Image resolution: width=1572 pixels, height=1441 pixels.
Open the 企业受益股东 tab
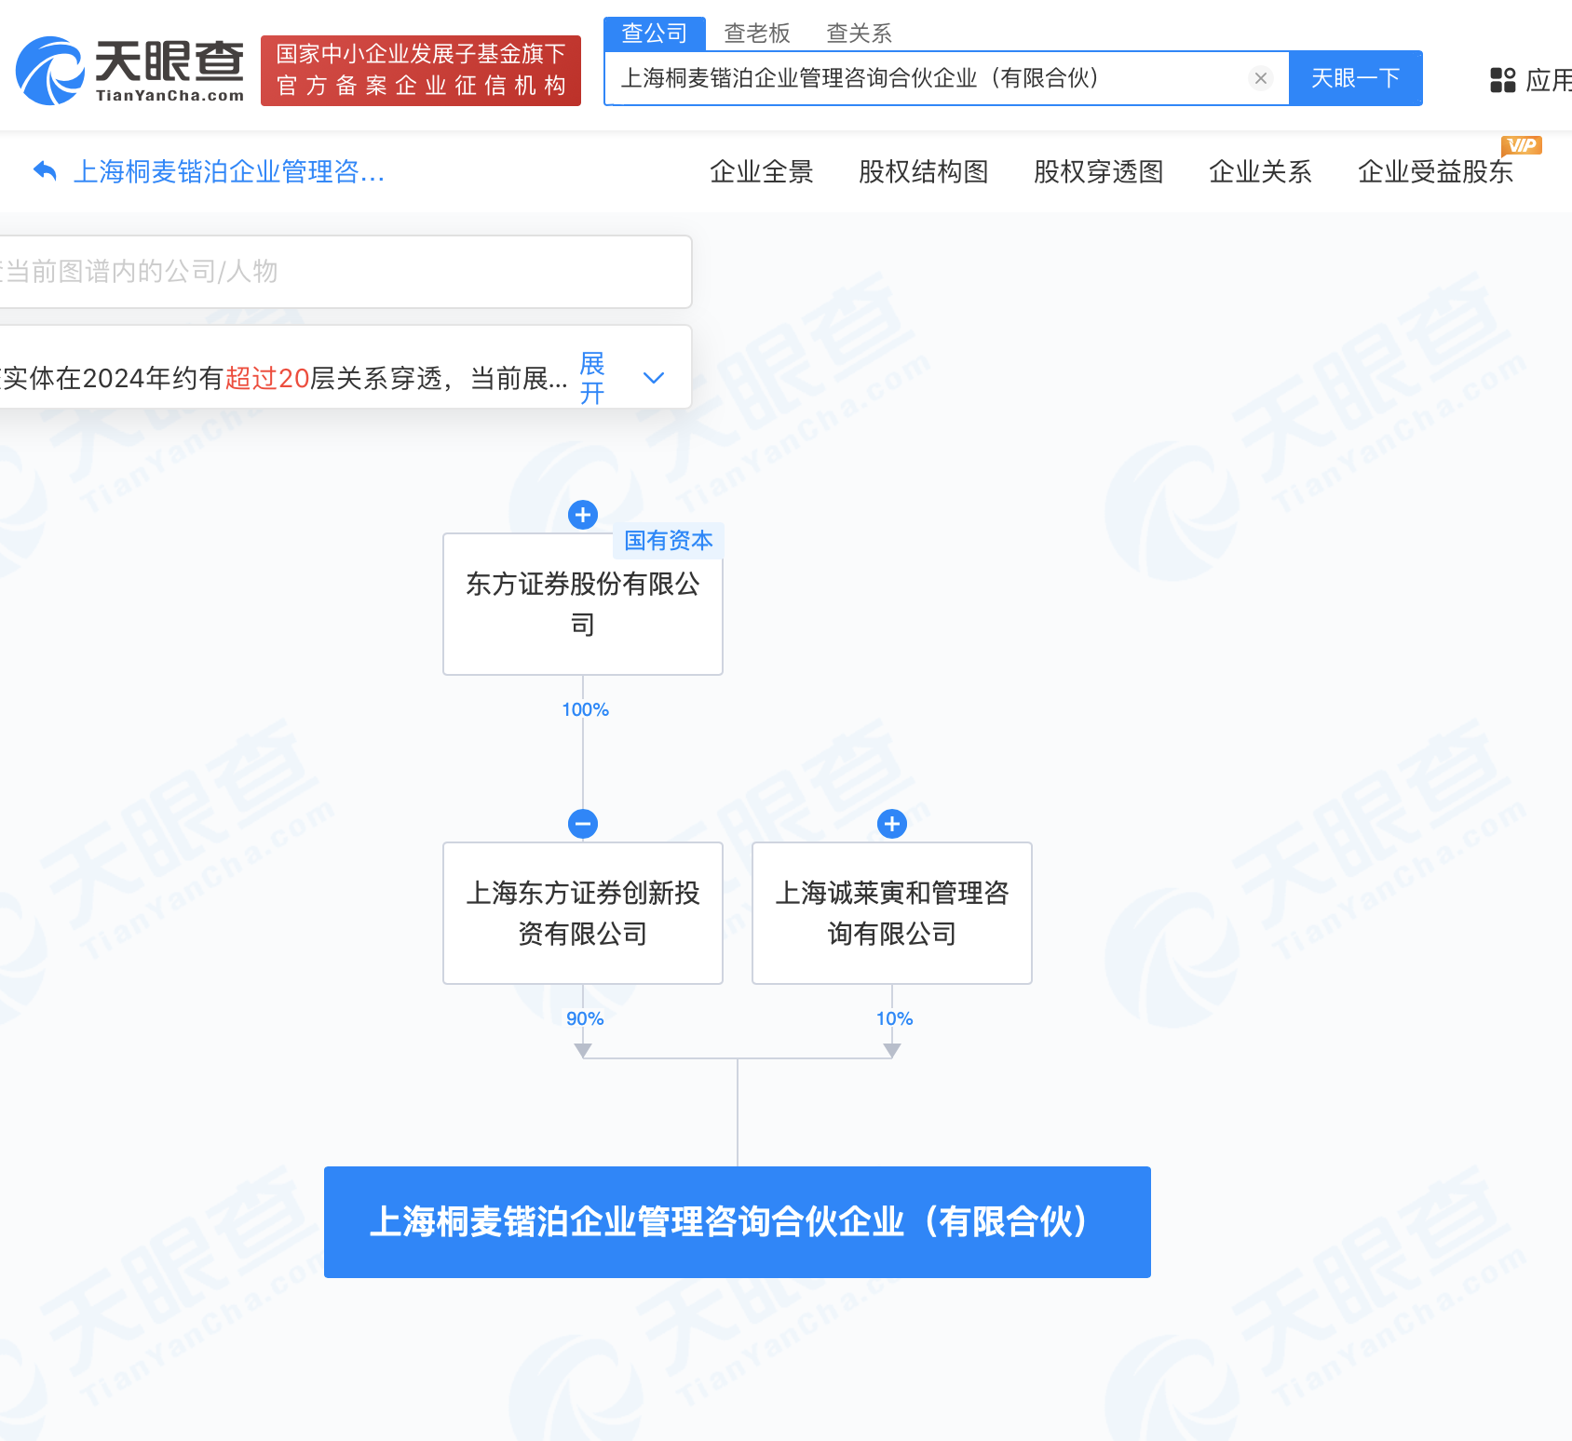tap(1436, 171)
